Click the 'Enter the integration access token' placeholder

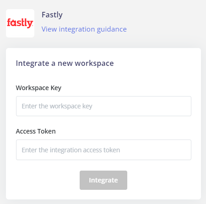click(x=71, y=150)
